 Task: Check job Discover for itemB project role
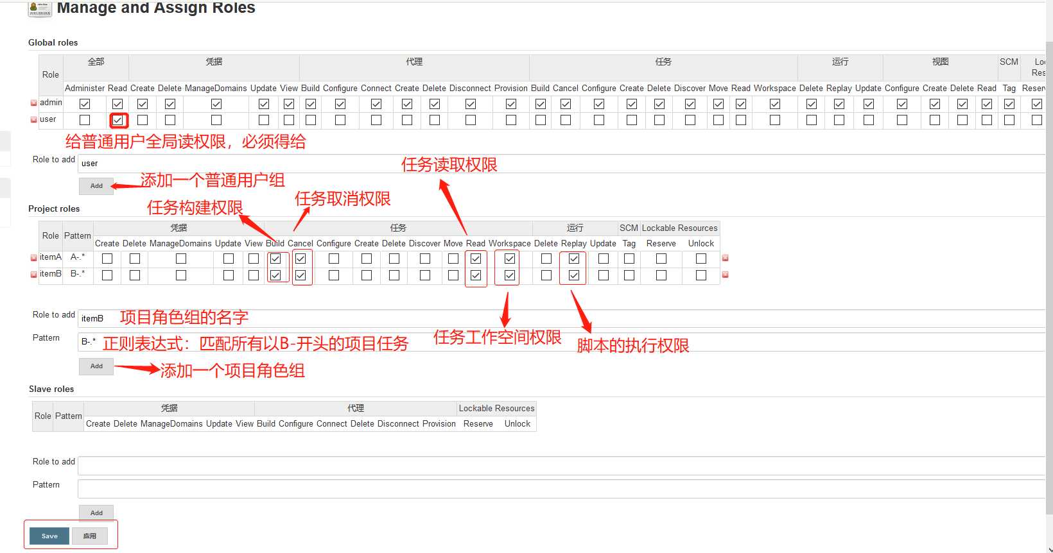coord(425,275)
